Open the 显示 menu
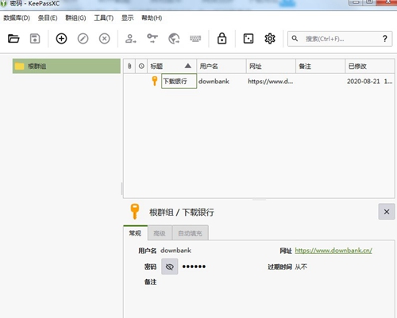Viewport: 397px width, 318px height. 127,18
